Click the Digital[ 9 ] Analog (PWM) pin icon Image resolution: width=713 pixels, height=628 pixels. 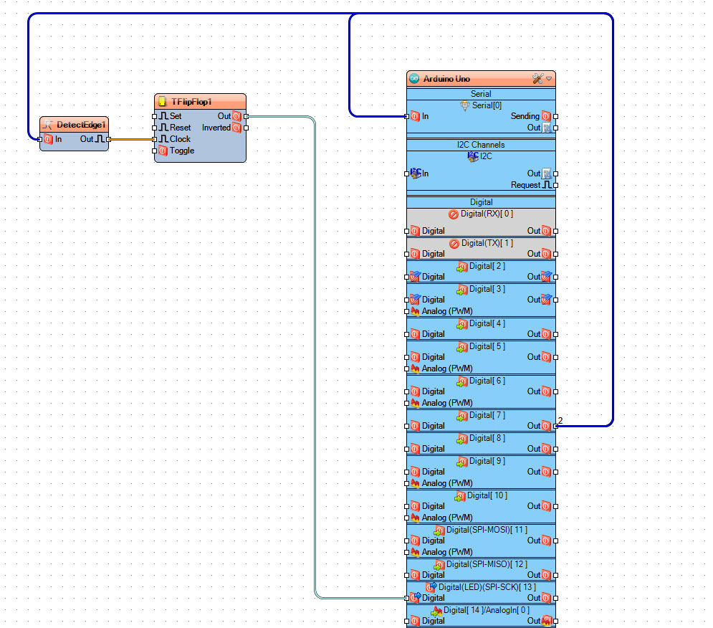click(x=415, y=483)
